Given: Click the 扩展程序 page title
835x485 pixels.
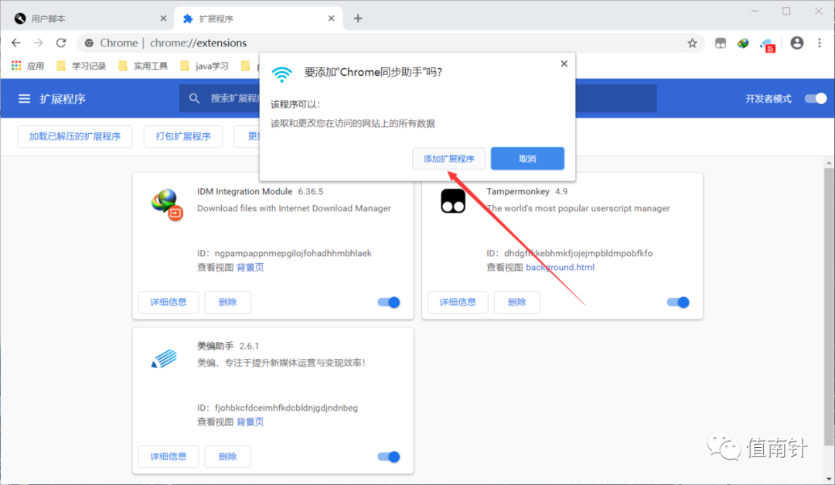Looking at the screenshot, I should pos(63,99).
